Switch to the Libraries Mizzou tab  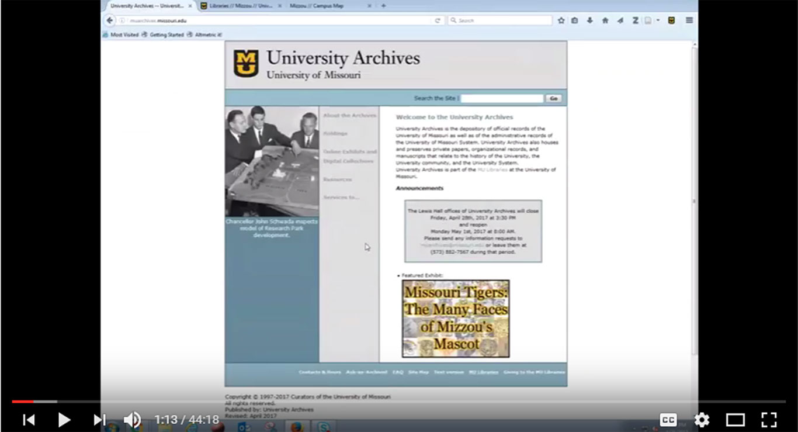click(x=237, y=6)
